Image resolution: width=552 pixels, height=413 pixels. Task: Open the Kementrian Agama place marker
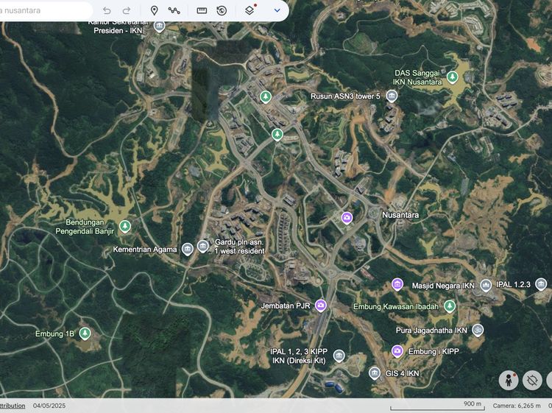coord(188,249)
